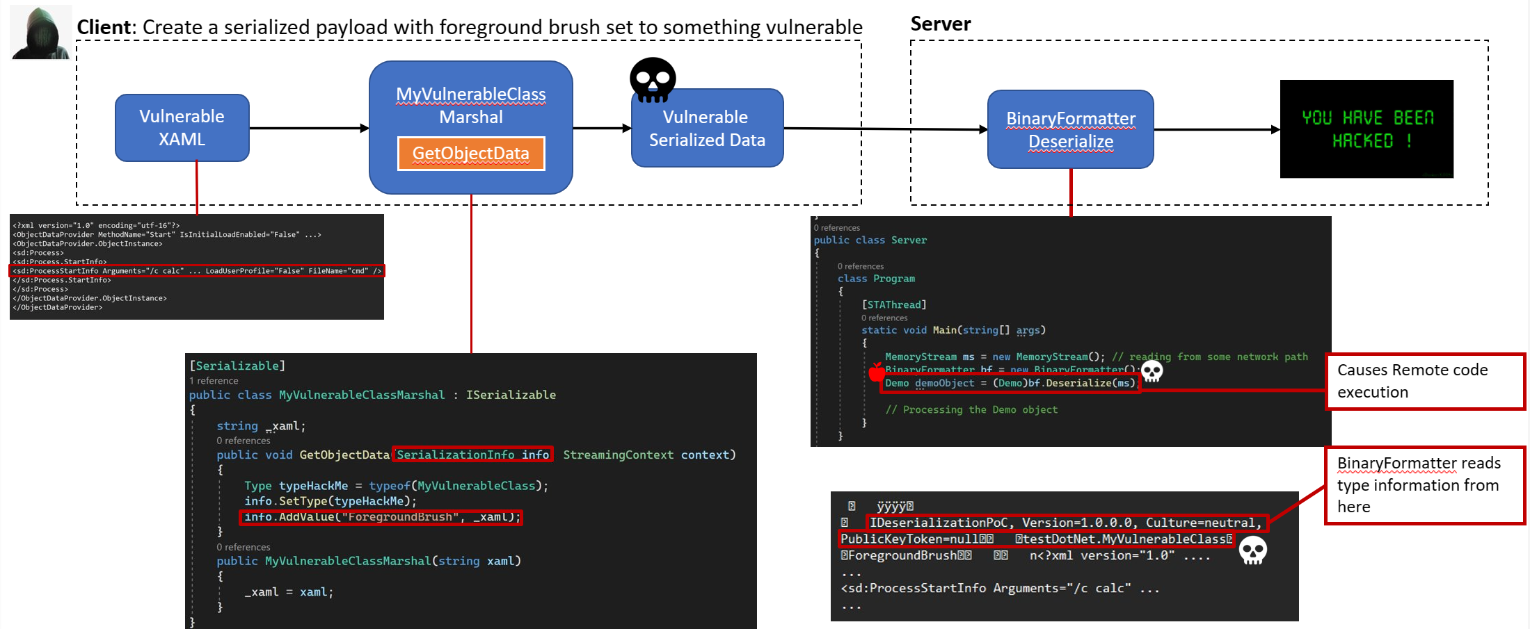Click the skull icon next to testDotNet.MyVulnerableClass
This screenshot has width=1530, height=629.
1253,550
